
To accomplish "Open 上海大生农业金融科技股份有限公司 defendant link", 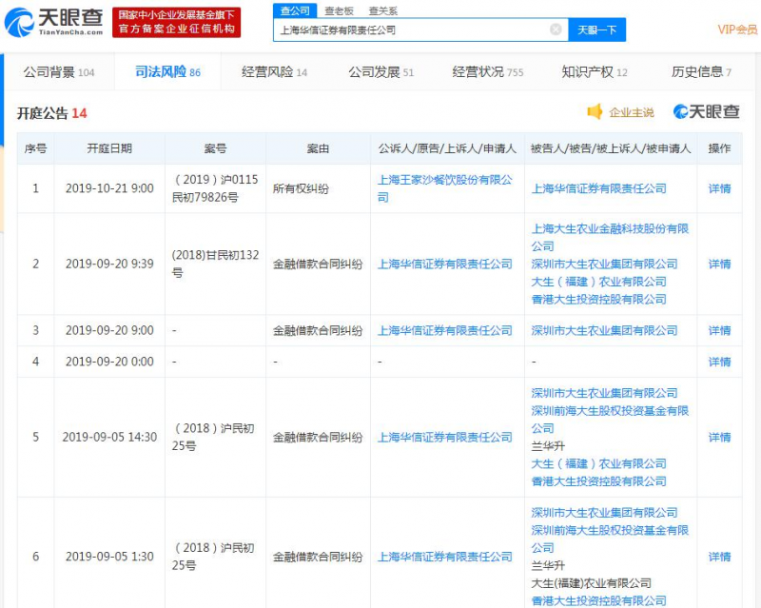I will pos(610,229).
